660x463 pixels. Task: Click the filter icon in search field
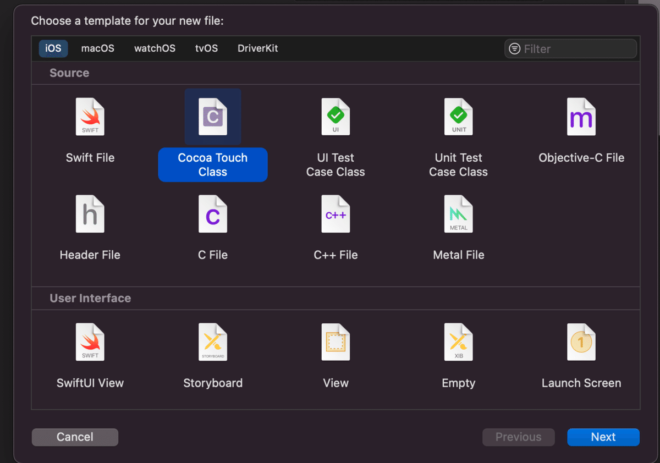pos(515,49)
